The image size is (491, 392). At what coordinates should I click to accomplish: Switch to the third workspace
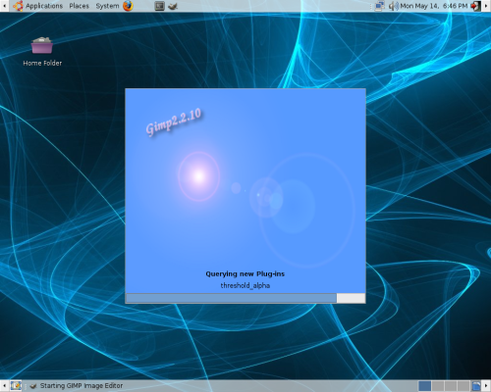(451, 386)
